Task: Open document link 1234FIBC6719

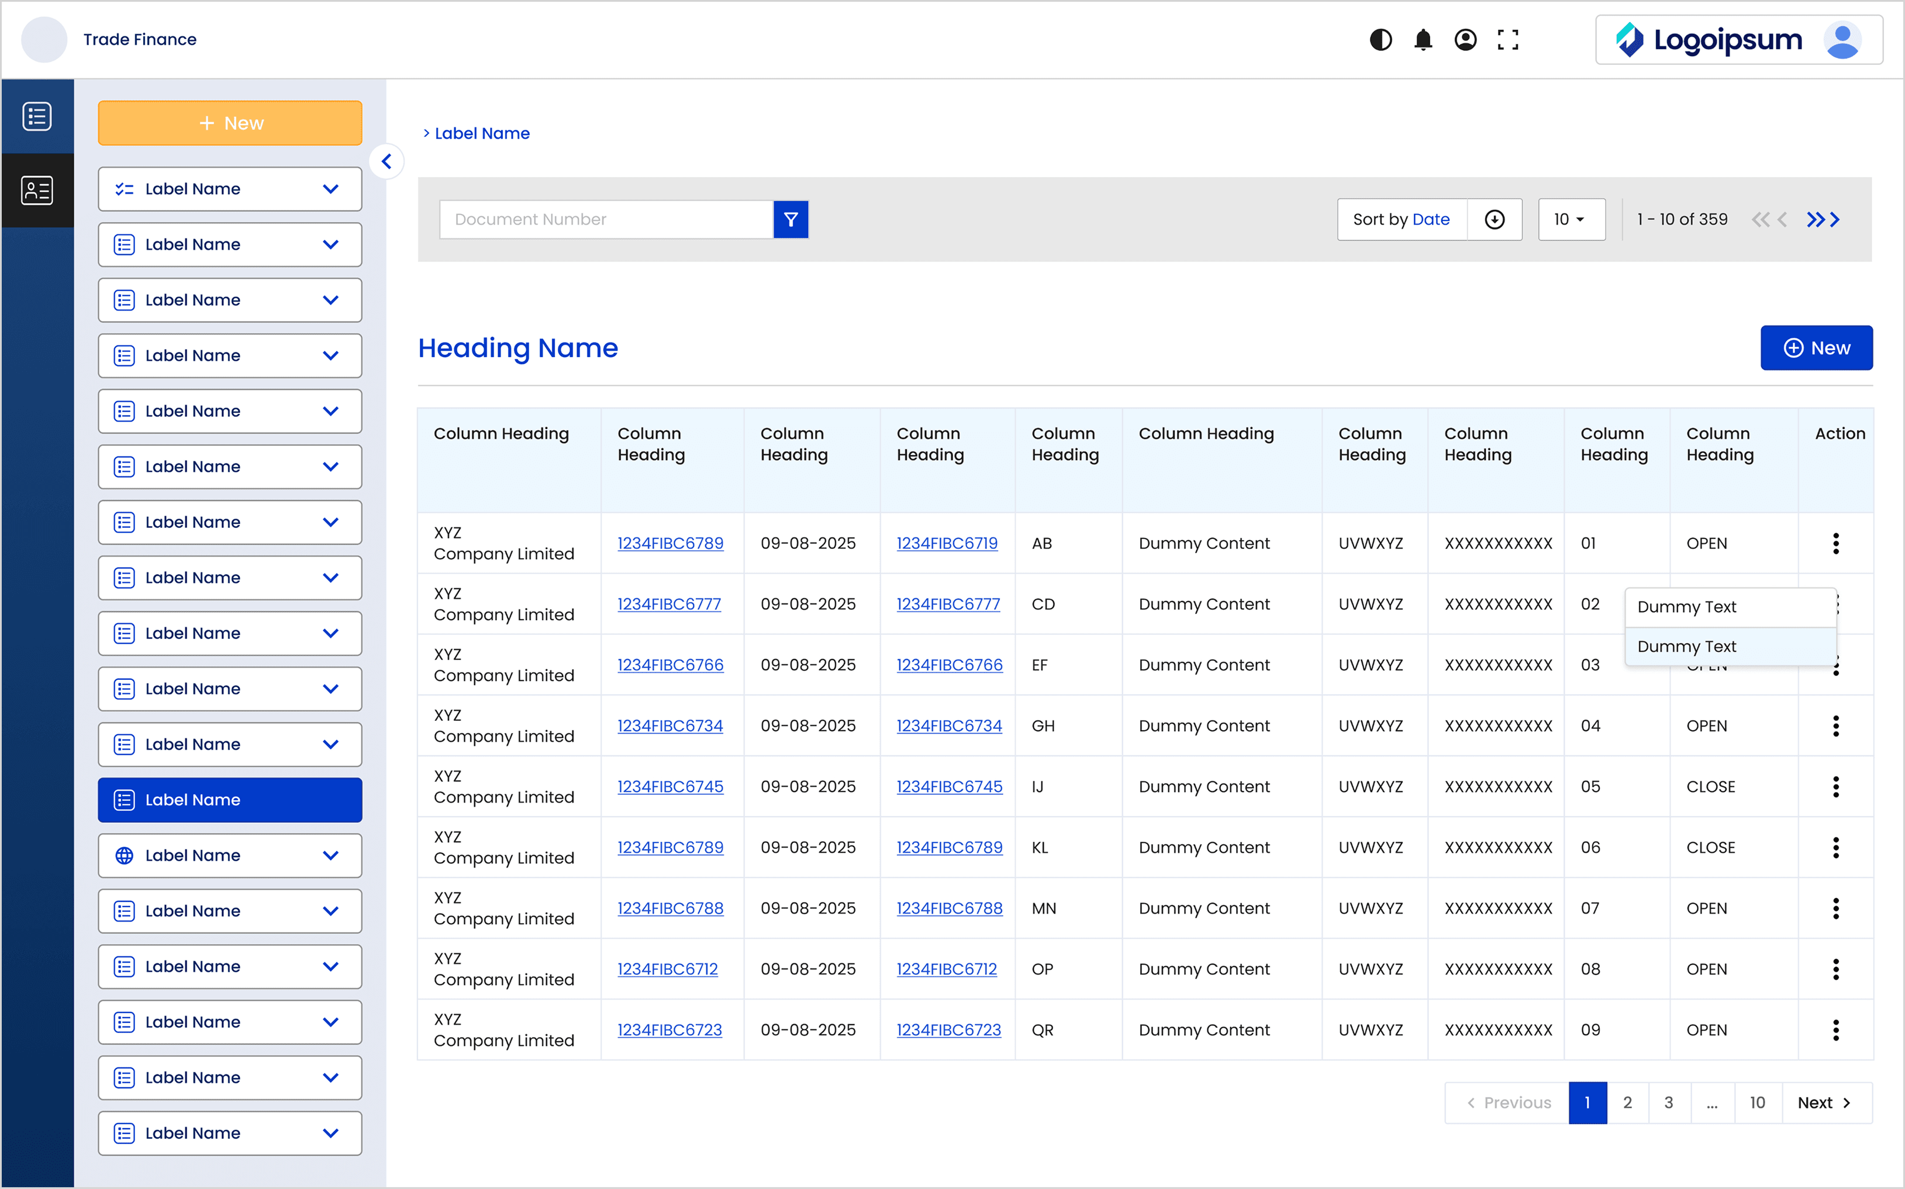Action: point(947,544)
